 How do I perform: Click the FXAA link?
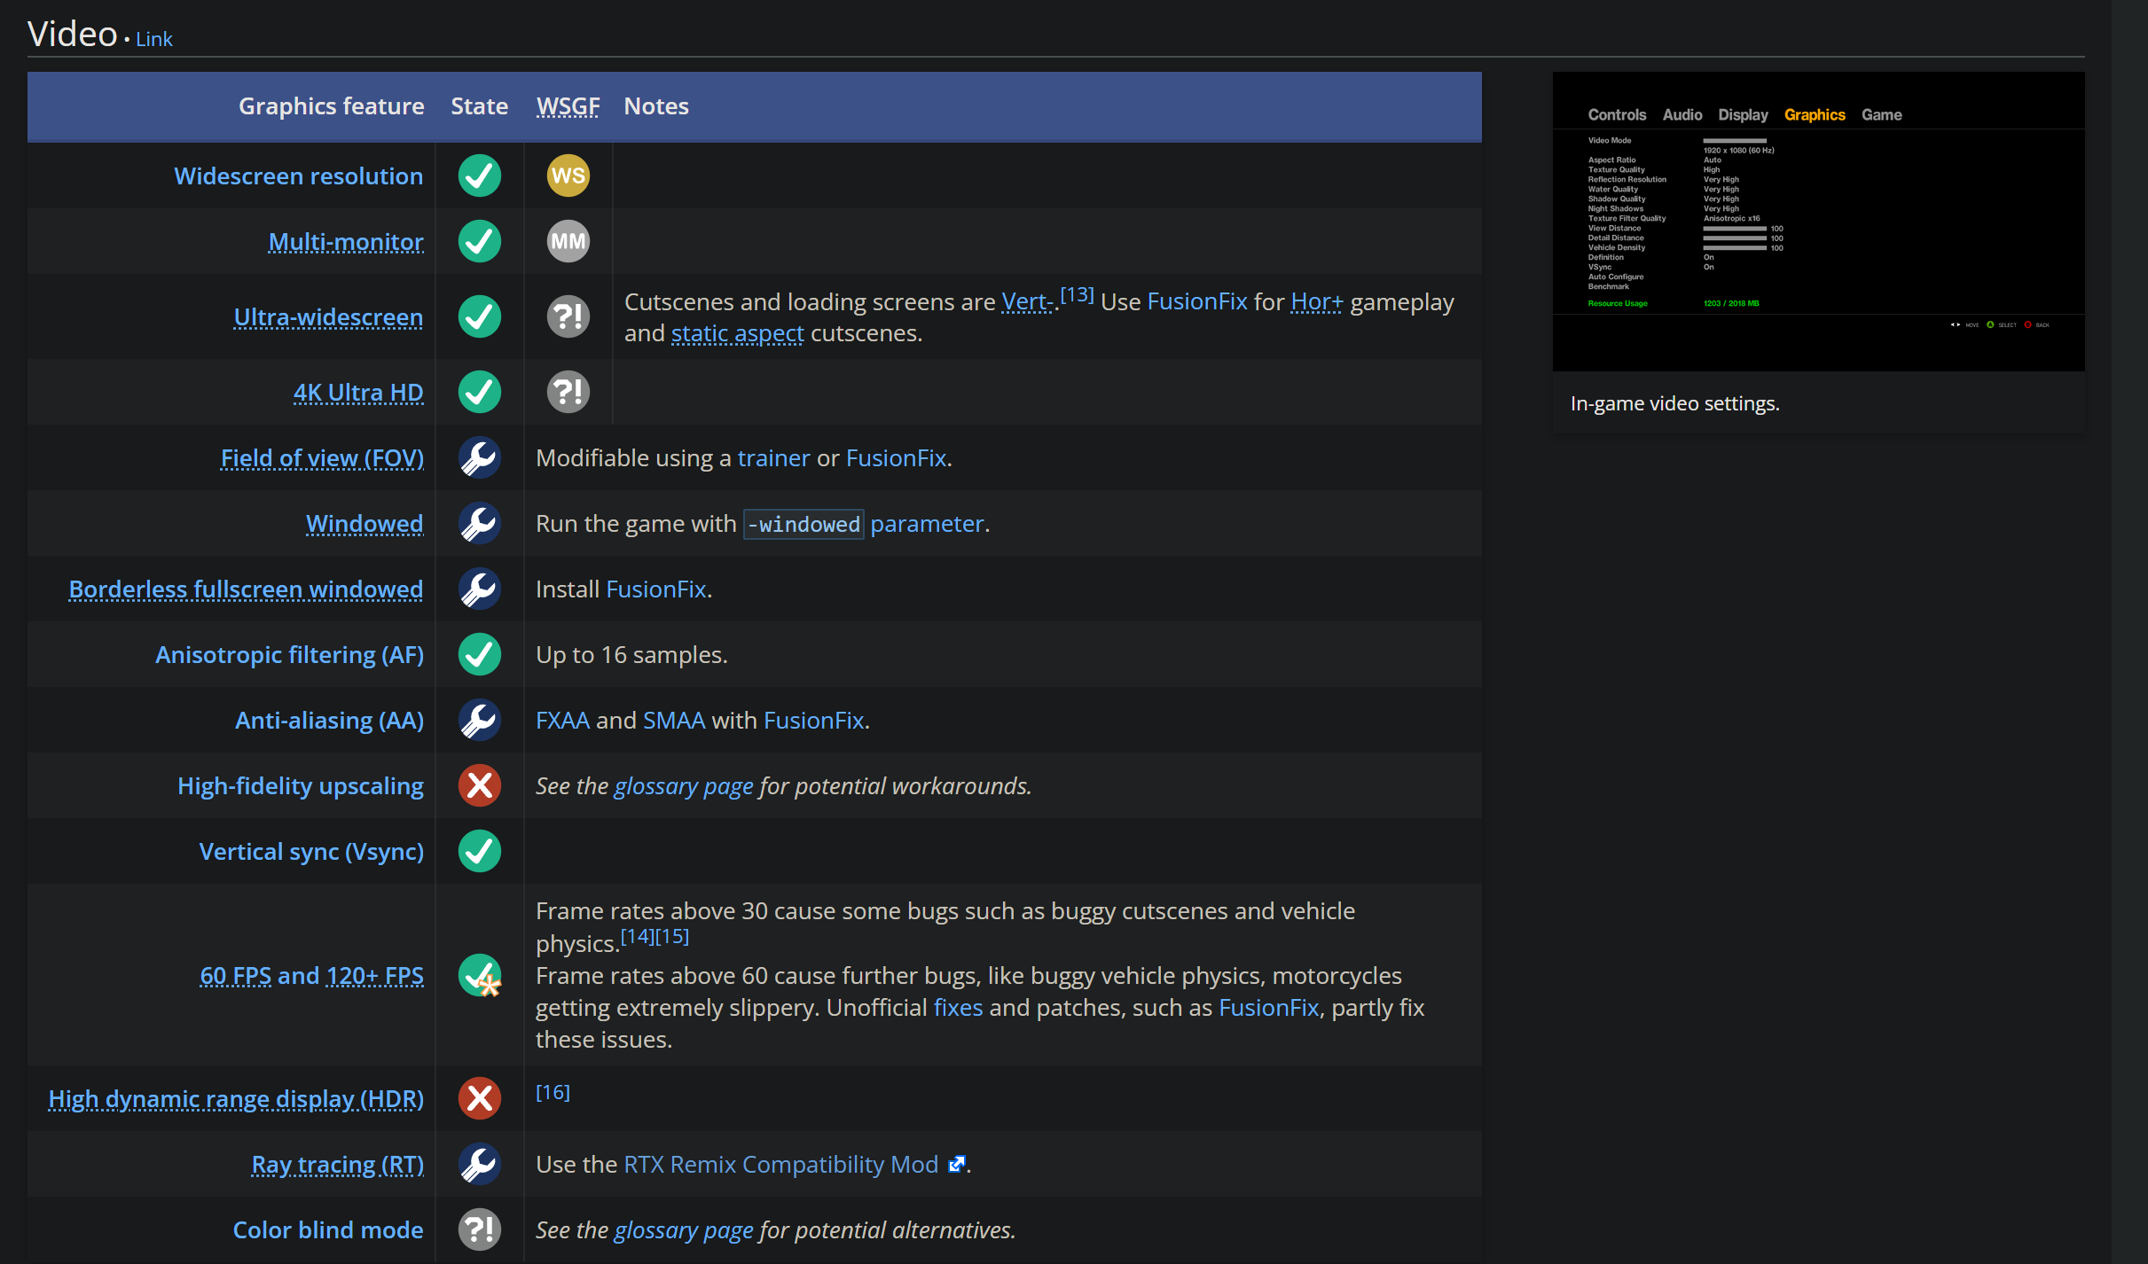coord(562,720)
